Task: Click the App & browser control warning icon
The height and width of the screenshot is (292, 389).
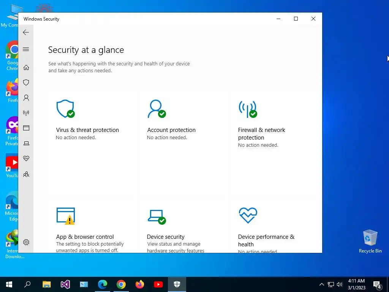Action: pos(66,216)
